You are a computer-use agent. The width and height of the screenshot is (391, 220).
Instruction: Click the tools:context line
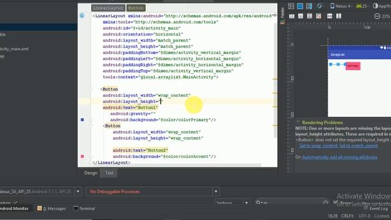click(x=160, y=77)
